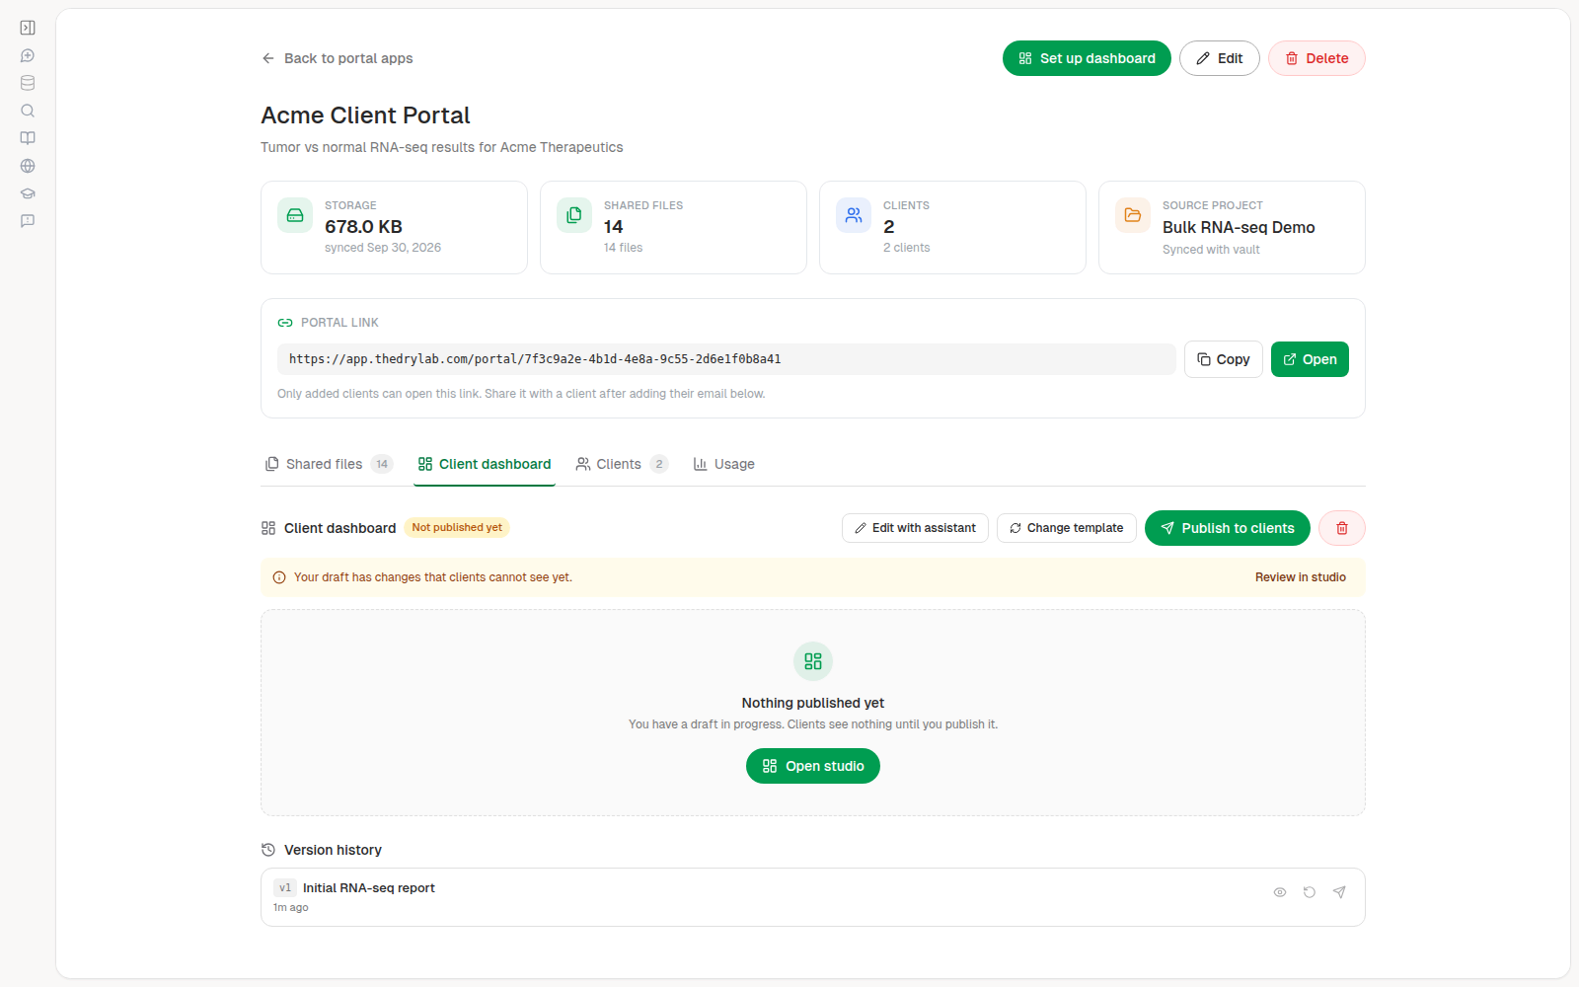Click the 678.0 KB storage value
This screenshot has height=987, width=1579.
coord(363,227)
